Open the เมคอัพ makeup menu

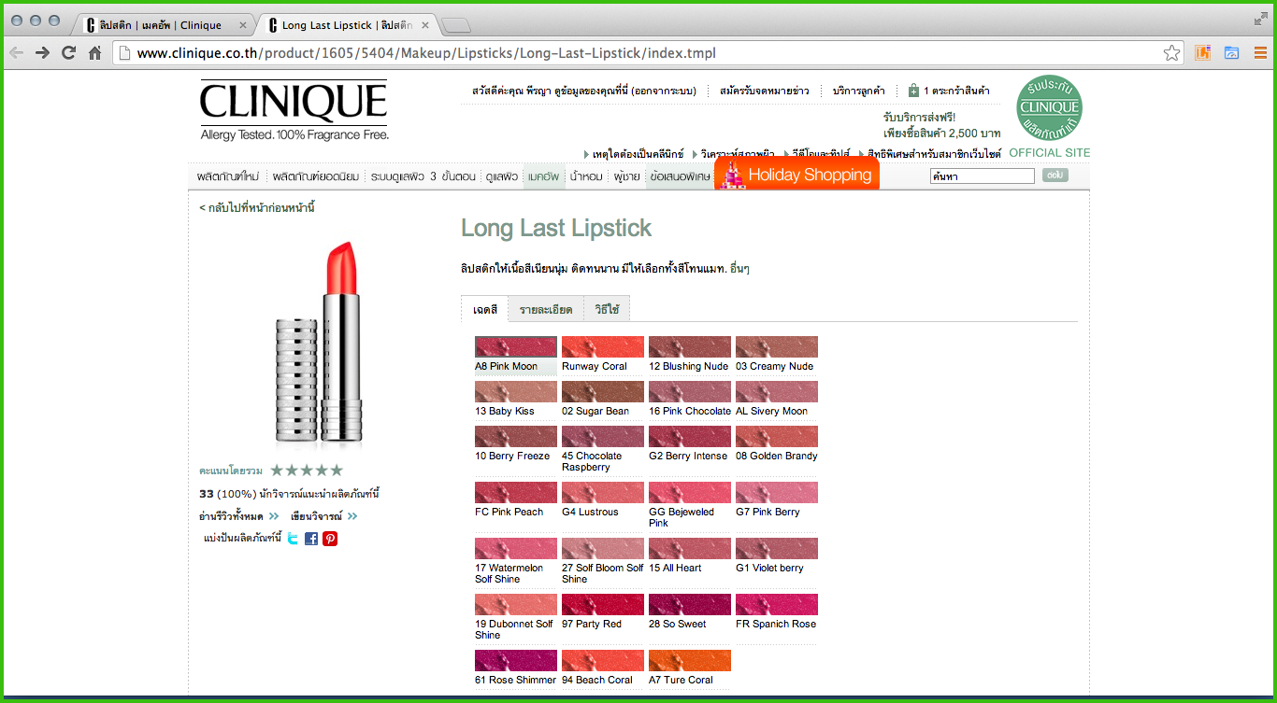click(543, 176)
